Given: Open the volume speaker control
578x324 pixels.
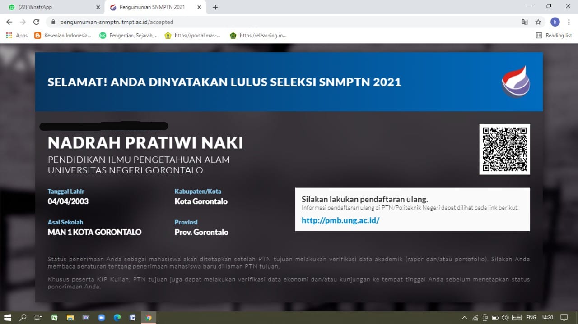Looking at the screenshot, I should 505,318.
